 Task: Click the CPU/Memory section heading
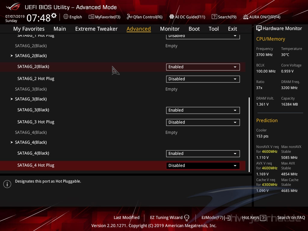[x=270, y=39]
